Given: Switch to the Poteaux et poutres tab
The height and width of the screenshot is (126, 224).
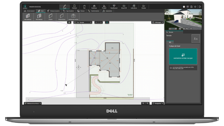Looking at the screenshot, I should click(x=53, y=11).
